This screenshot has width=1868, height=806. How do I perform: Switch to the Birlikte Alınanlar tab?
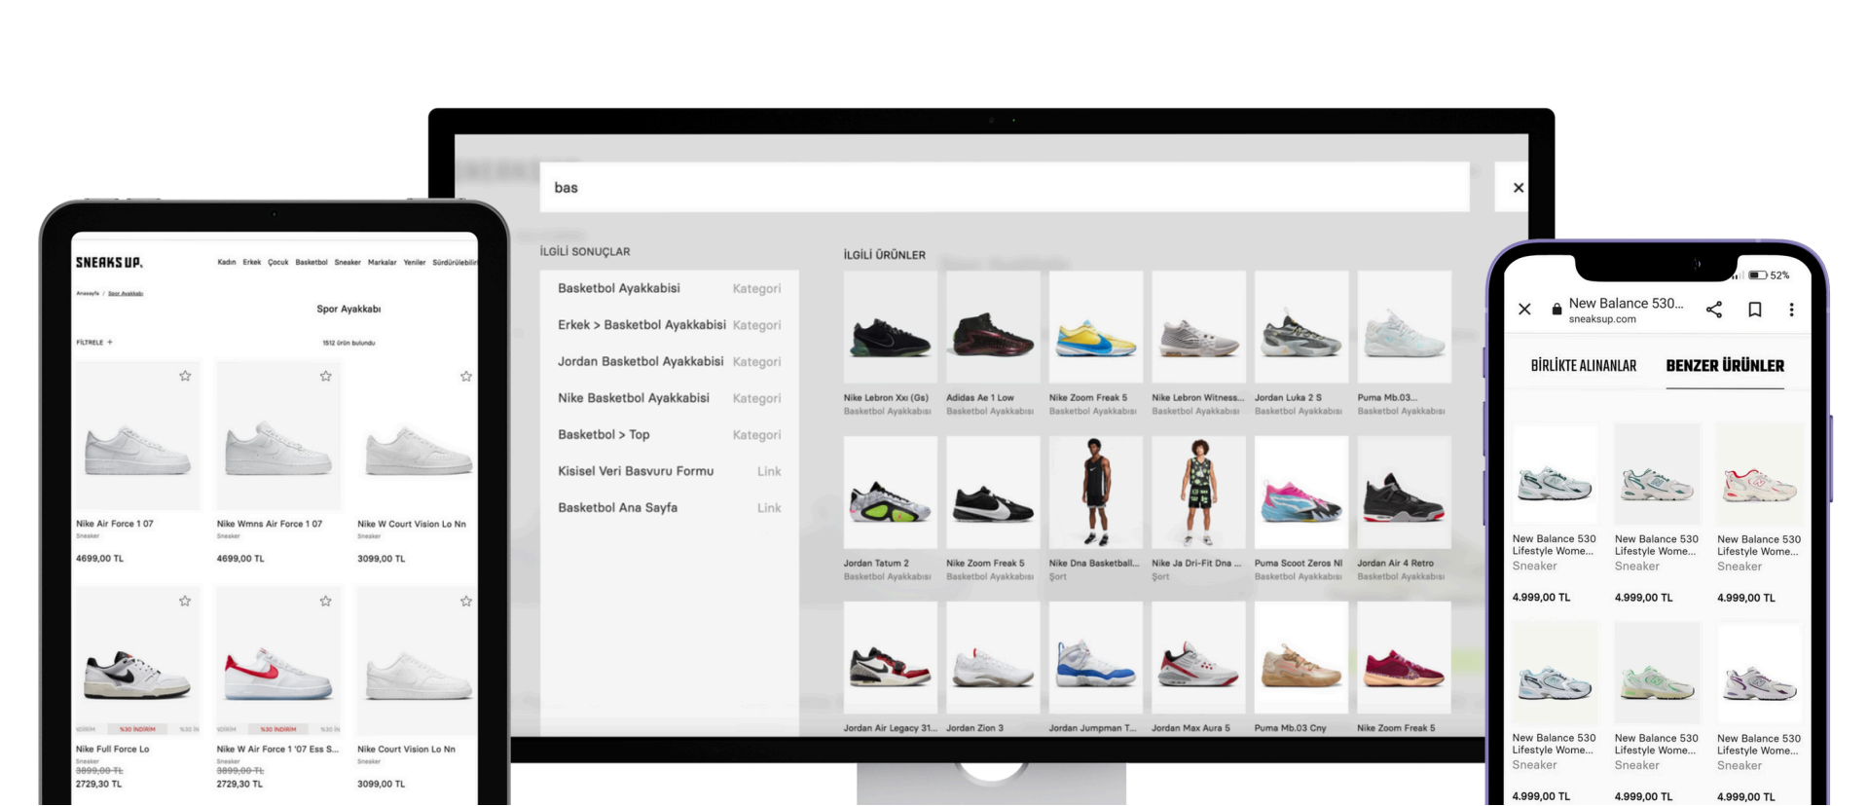pos(1583,366)
